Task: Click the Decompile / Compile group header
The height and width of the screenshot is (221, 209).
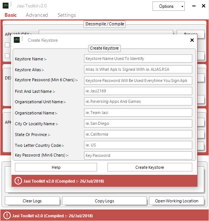Action: [x=104, y=24]
